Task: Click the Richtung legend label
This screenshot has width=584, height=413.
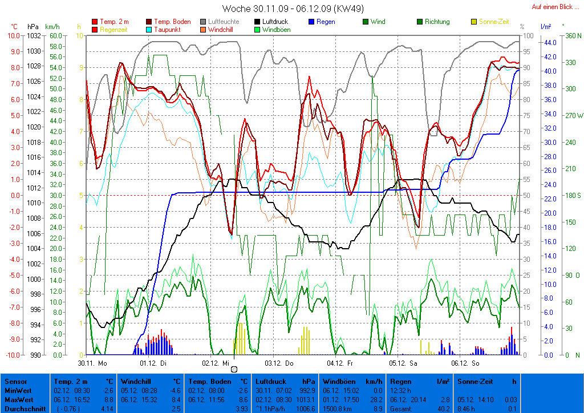Action: pyautogui.click(x=437, y=22)
